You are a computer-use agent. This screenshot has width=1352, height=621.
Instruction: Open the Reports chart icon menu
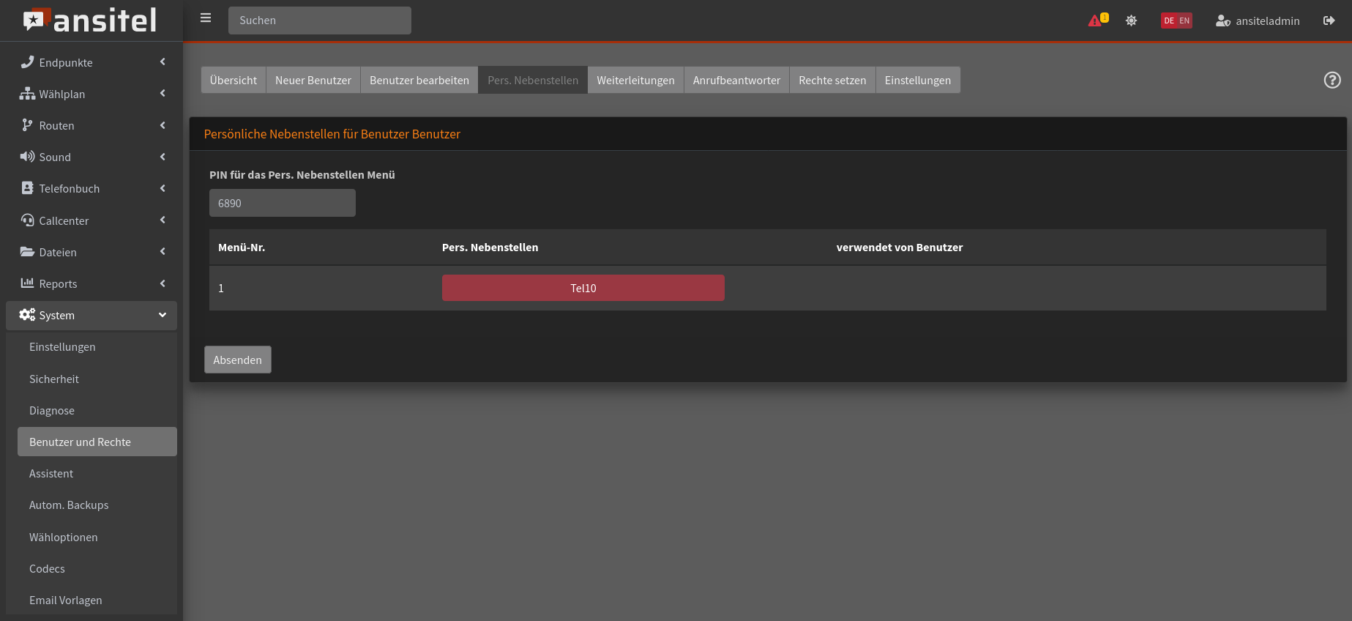point(27,283)
